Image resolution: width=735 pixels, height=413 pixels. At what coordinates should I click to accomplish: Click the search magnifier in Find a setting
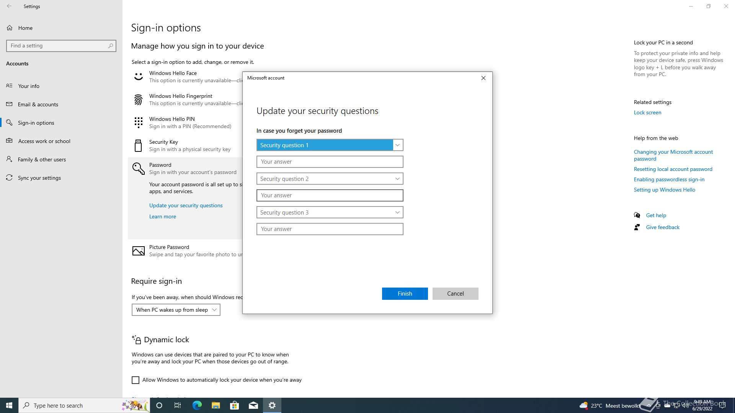pos(111,46)
